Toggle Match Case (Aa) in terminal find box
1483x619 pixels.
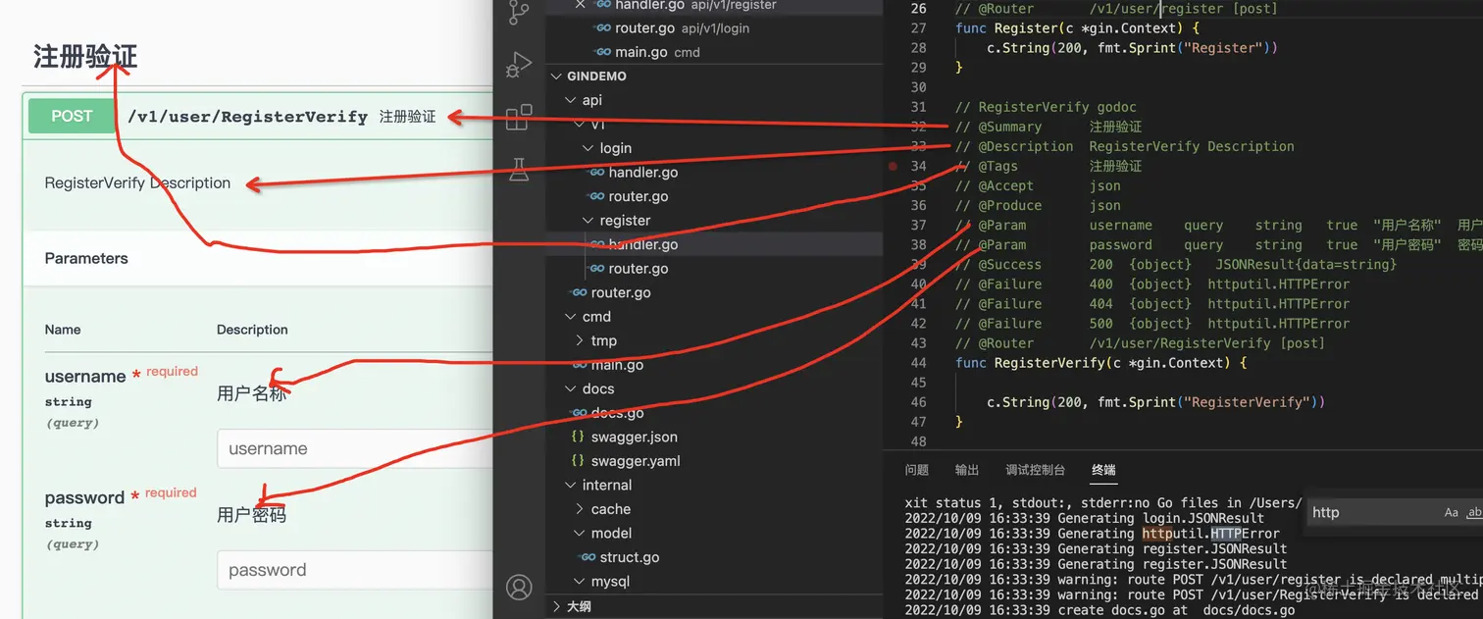(1452, 512)
